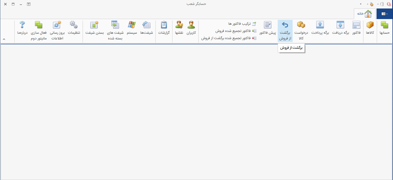Create a new فاکتور (Invoice)
This screenshot has width=393, height=180.
coord(356,30)
